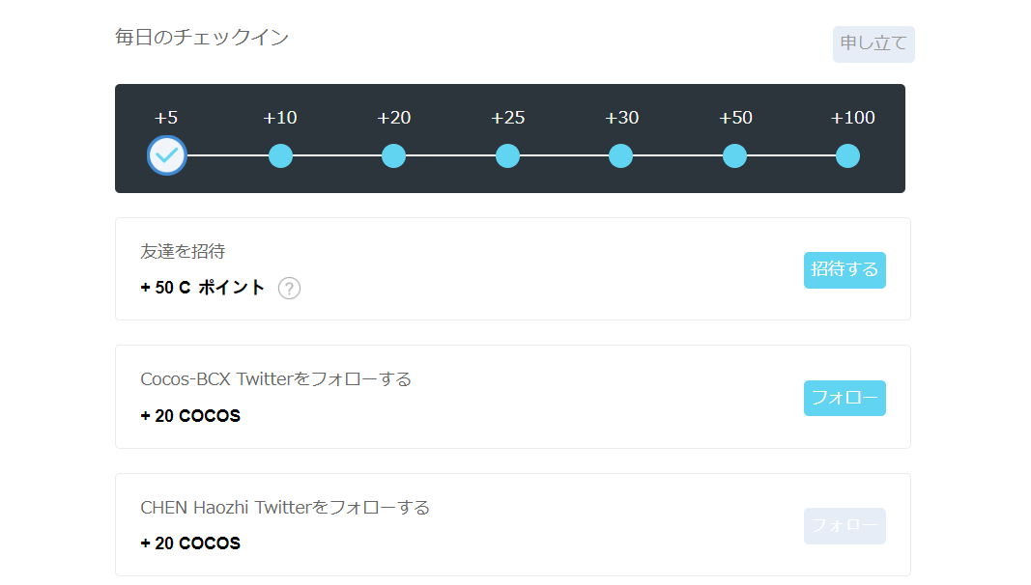Click the CHEN Haozhi Twitterをフォローする title
The image size is (1031, 585).
pos(285,508)
